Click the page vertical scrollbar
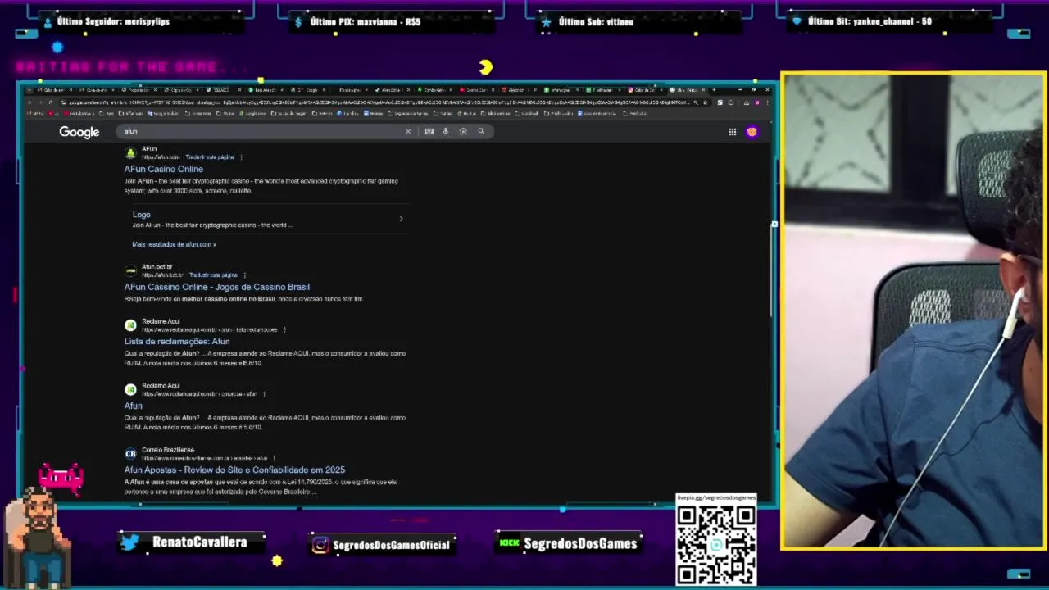Image resolution: width=1049 pixels, height=590 pixels. (770, 270)
